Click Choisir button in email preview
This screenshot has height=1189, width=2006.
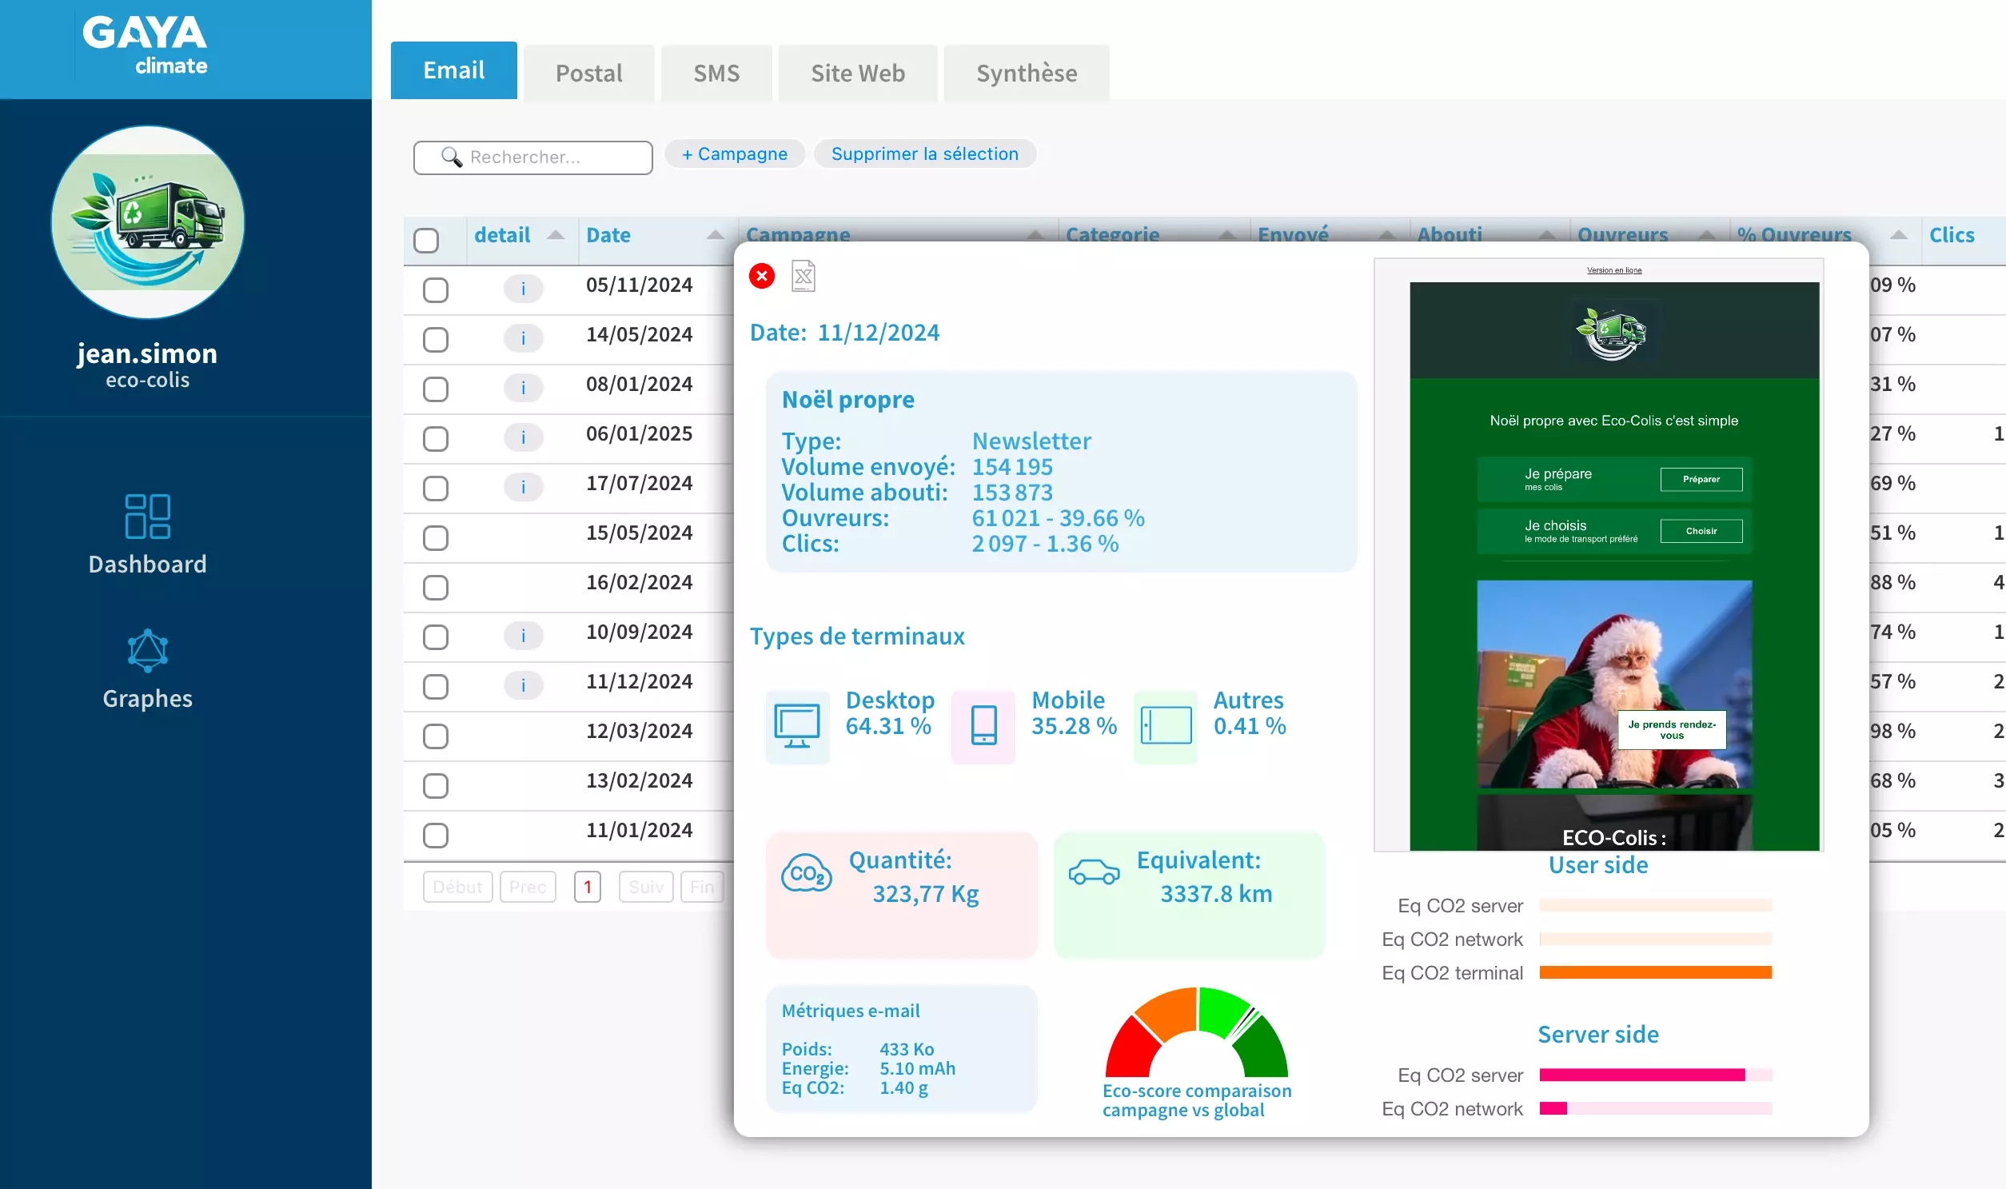click(1701, 531)
